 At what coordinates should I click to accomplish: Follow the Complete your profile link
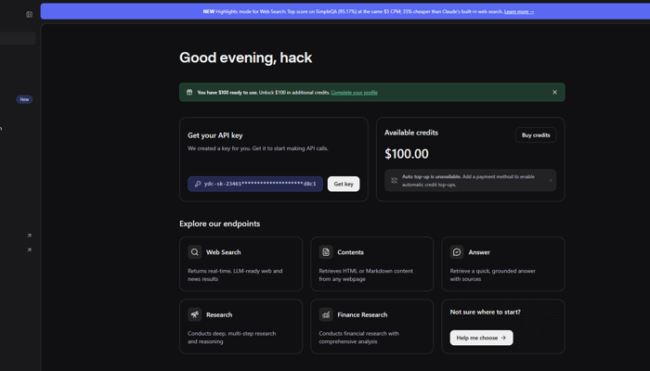point(354,93)
